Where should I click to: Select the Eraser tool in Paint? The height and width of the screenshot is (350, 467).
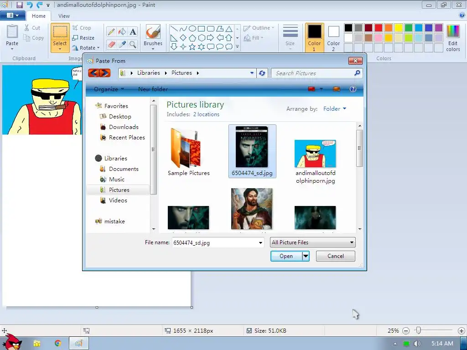pyautogui.click(x=111, y=45)
